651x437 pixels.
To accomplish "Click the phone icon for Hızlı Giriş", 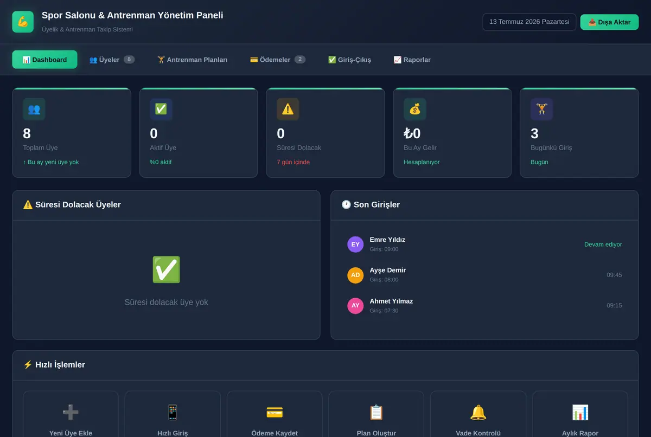I will [173, 413].
